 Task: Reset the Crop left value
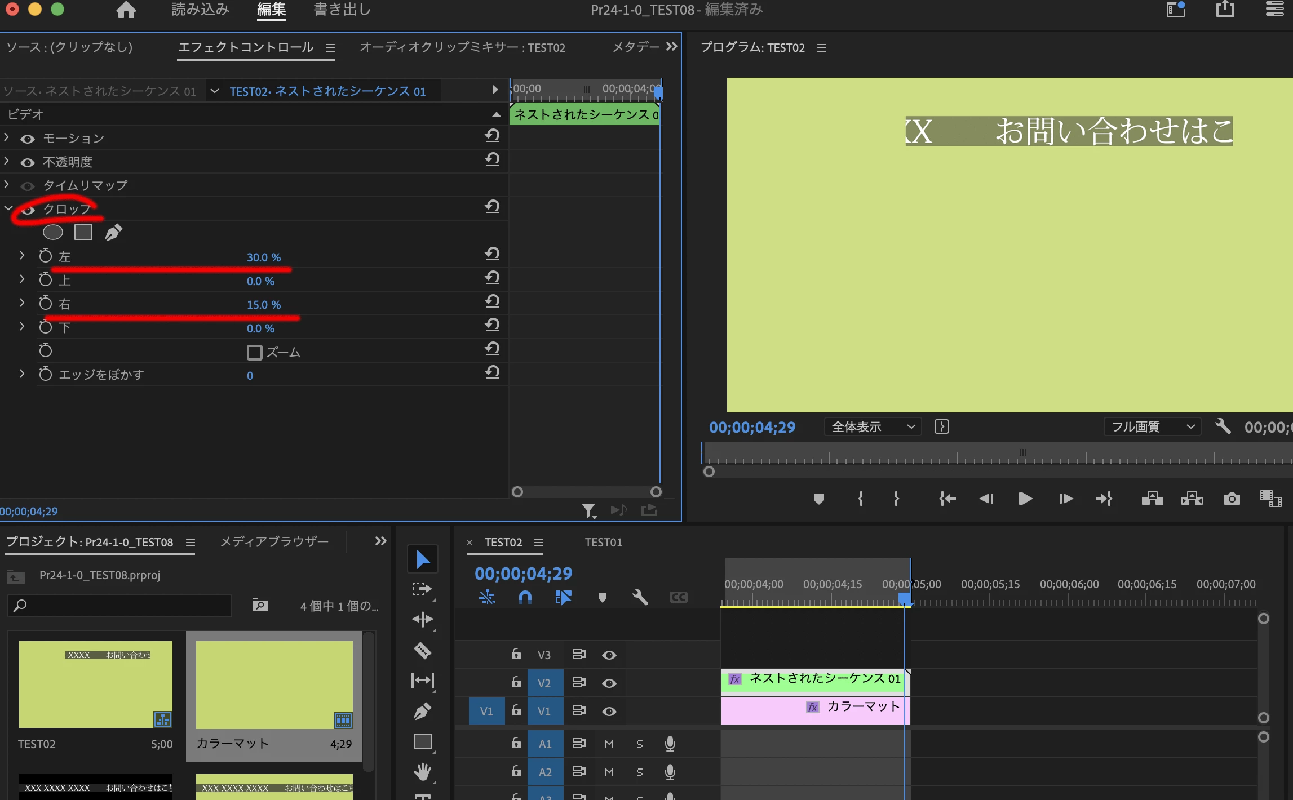click(x=492, y=254)
